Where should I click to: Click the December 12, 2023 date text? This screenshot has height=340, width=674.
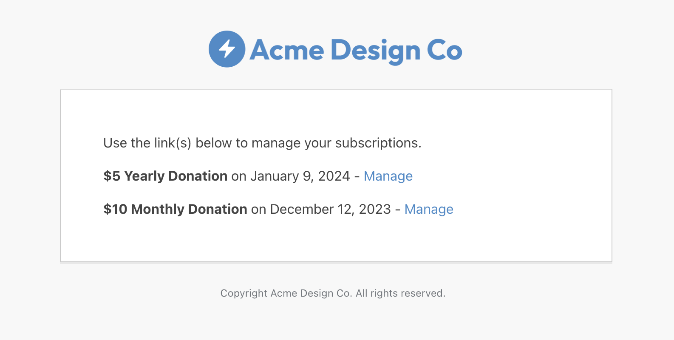[330, 209]
